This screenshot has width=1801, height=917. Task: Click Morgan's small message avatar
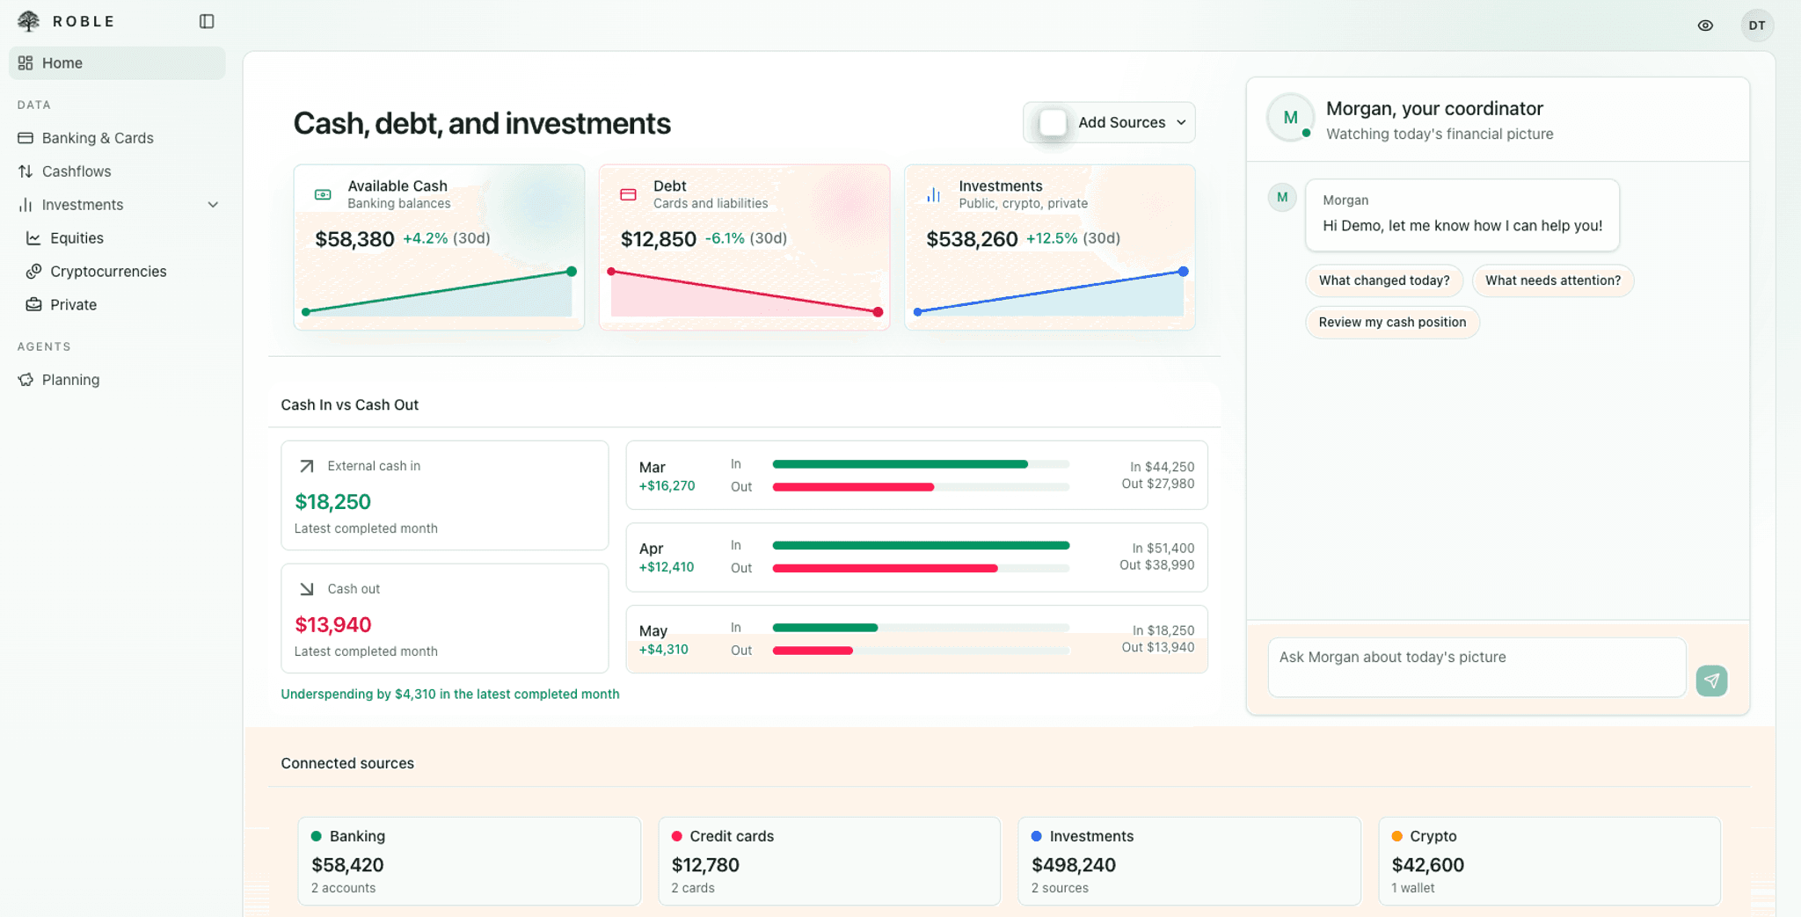point(1282,197)
